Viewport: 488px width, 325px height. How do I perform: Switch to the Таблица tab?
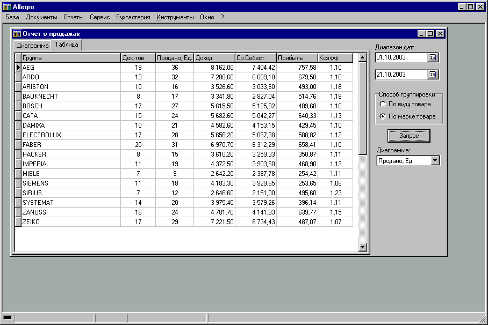[x=67, y=45]
